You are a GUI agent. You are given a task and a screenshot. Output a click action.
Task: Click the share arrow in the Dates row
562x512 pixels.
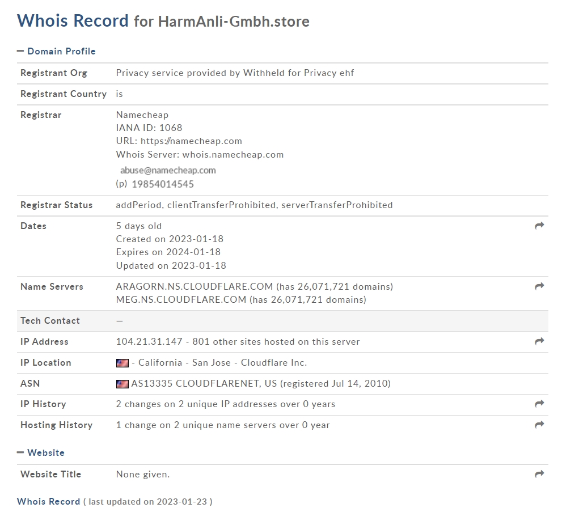click(539, 225)
